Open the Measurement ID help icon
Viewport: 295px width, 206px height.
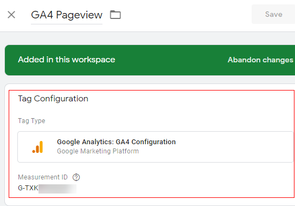76,177
